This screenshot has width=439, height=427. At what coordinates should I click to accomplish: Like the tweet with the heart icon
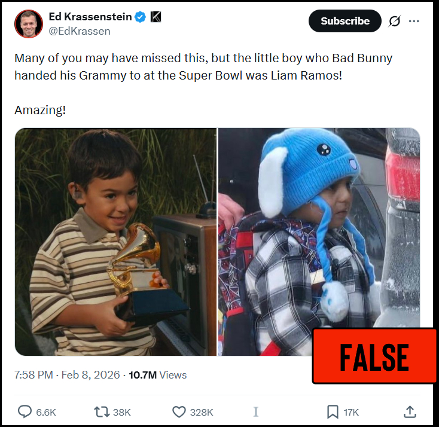(179, 412)
